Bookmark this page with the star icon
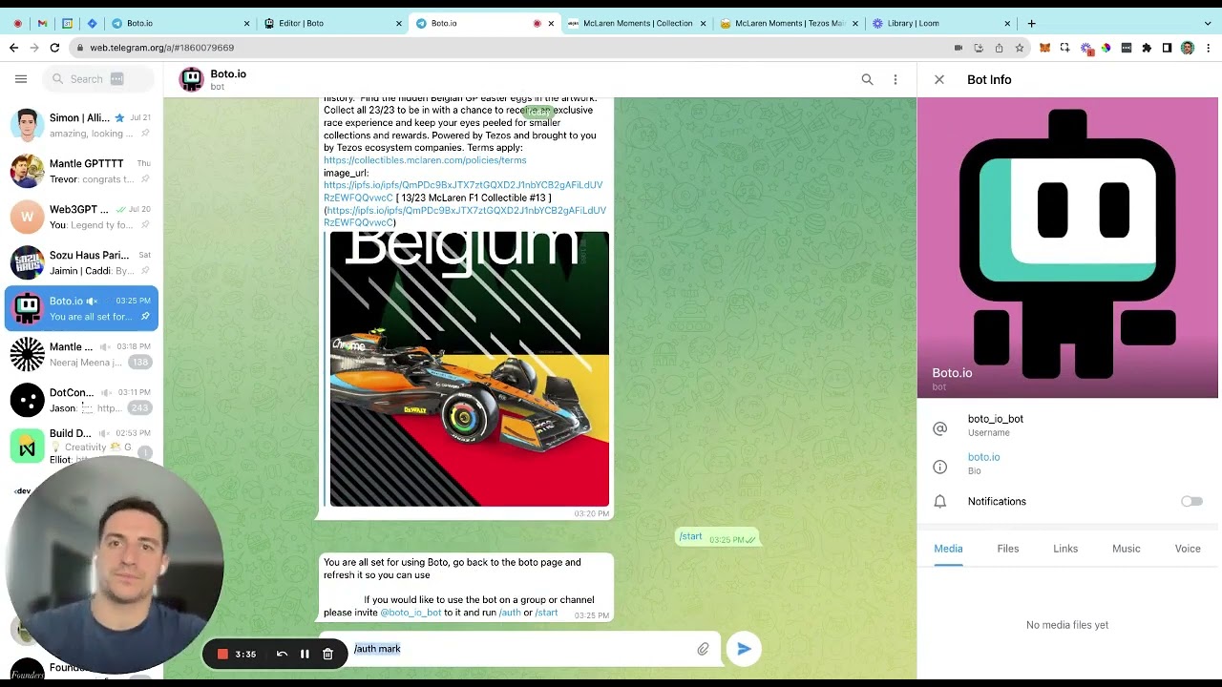The height and width of the screenshot is (687, 1222). [x=1020, y=48]
